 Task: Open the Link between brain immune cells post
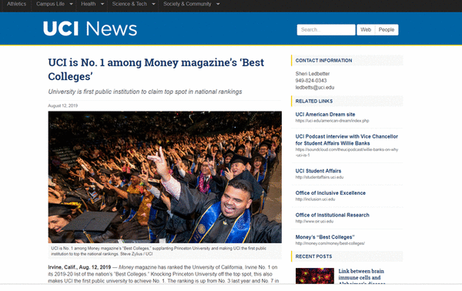(362, 277)
